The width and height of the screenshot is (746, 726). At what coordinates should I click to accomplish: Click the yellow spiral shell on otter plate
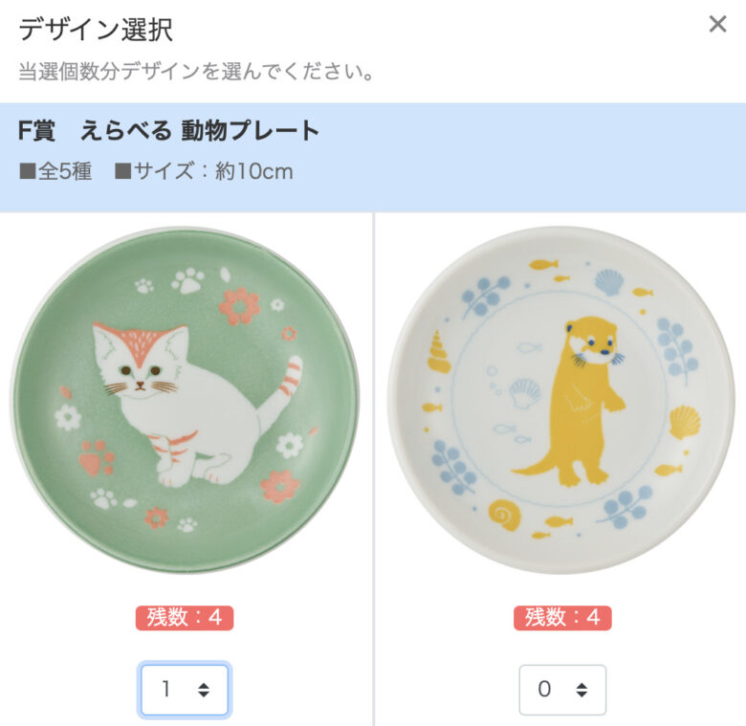point(505,515)
